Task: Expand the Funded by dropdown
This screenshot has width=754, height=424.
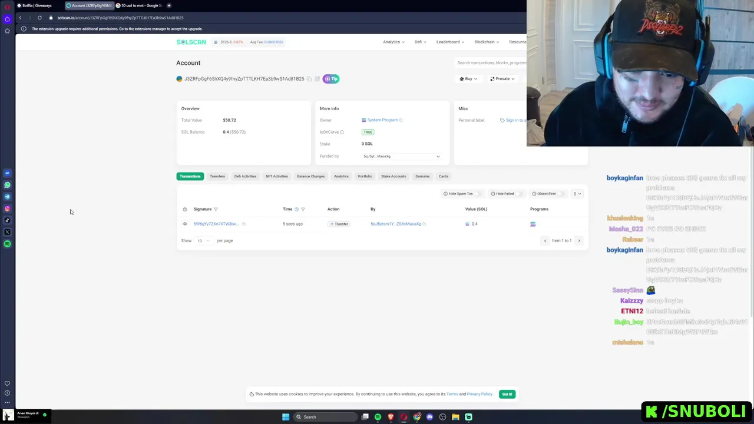Action: [x=401, y=156]
